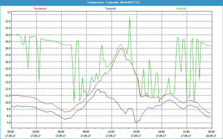The height and width of the screenshot is (139, 223).
Task: Click the 10,0 value on the y-axis
Action: (8, 102)
